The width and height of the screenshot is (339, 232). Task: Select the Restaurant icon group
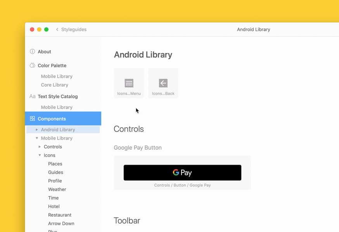[60, 215]
